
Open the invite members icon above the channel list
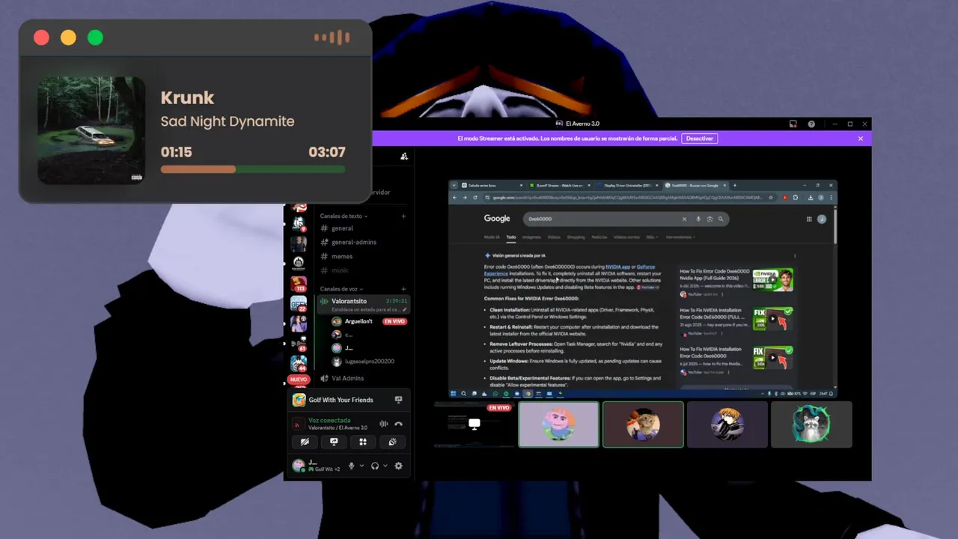tap(404, 156)
